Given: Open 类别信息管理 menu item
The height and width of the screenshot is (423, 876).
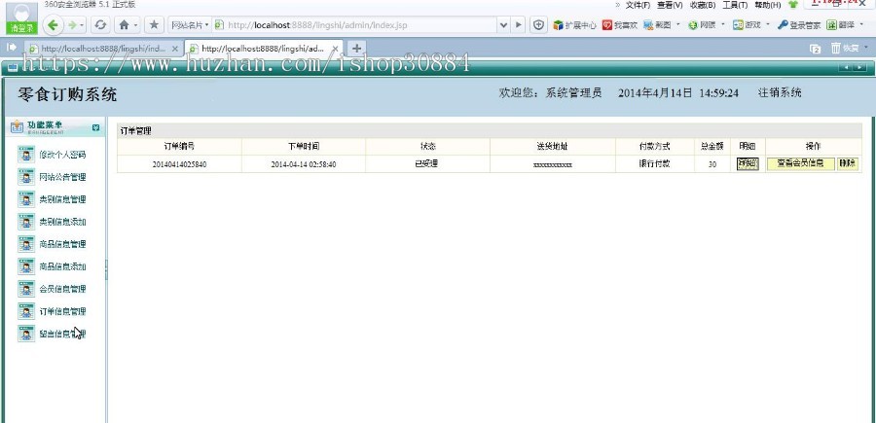Looking at the screenshot, I should click(x=62, y=199).
